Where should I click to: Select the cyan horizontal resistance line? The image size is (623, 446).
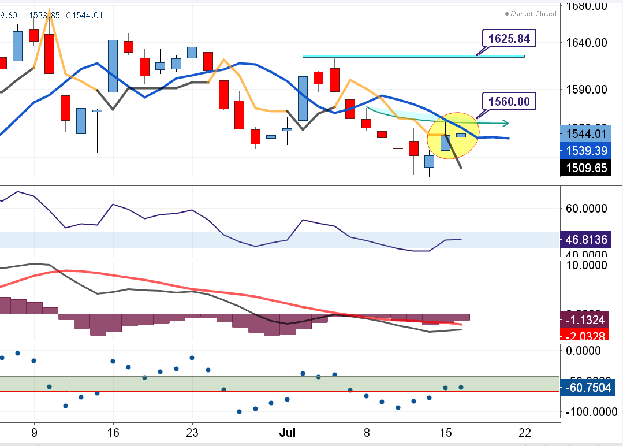(413, 56)
